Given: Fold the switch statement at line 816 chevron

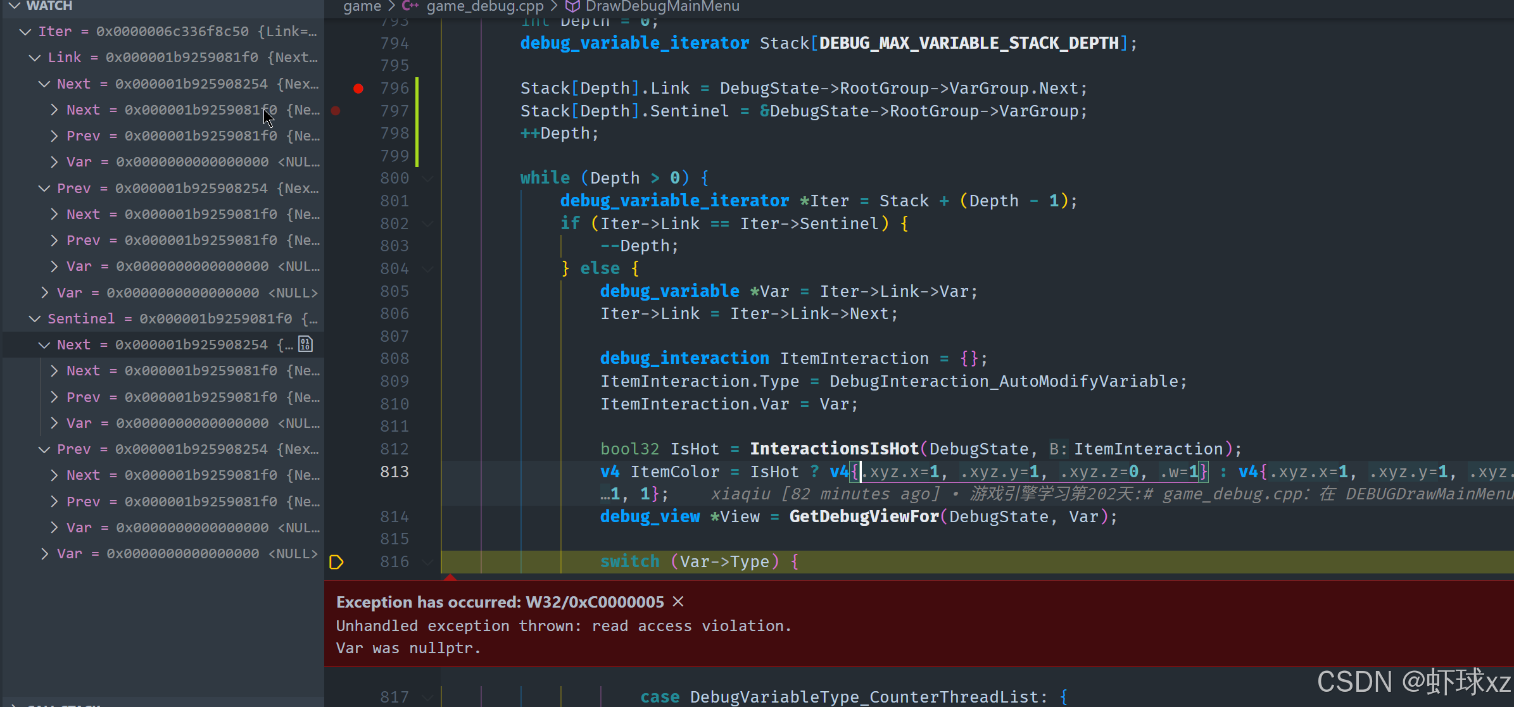Looking at the screenshot, I should 428,562.
